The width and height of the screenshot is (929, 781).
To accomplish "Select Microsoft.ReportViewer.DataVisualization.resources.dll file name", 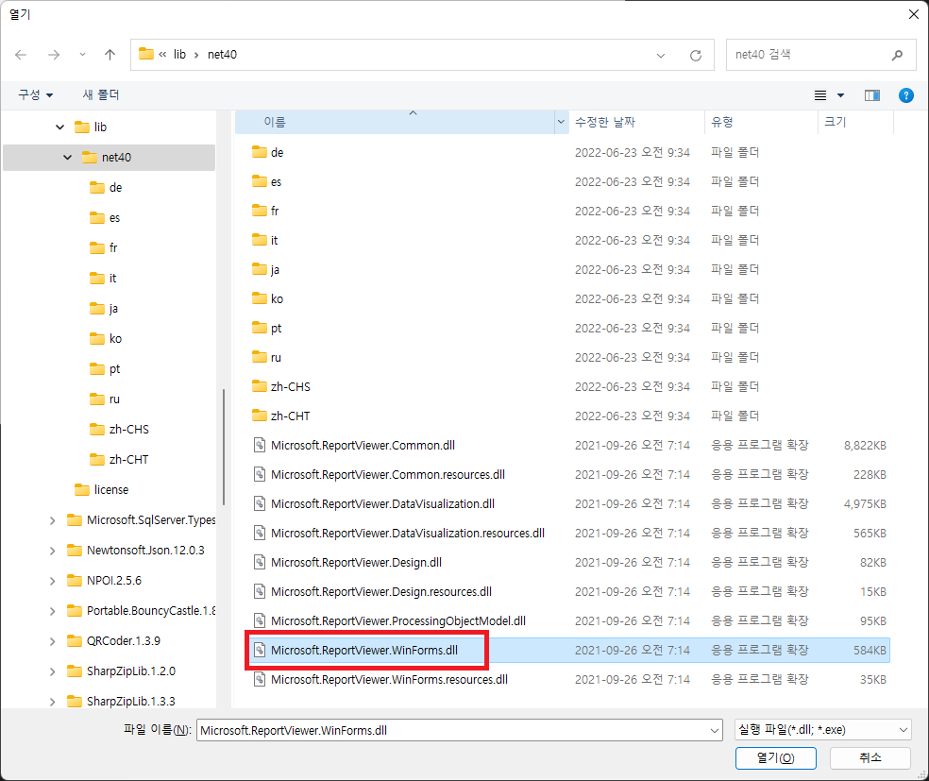I will click(408, 534).
